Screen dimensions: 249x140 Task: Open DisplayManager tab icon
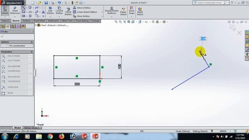coord(23,26)
